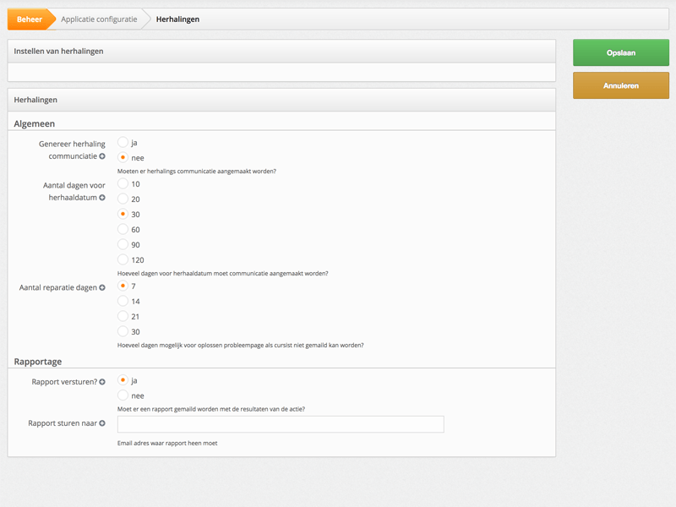676x507 pixels.
Task: Select 10 days for herhaaldatum
Action: coord(123,183)
